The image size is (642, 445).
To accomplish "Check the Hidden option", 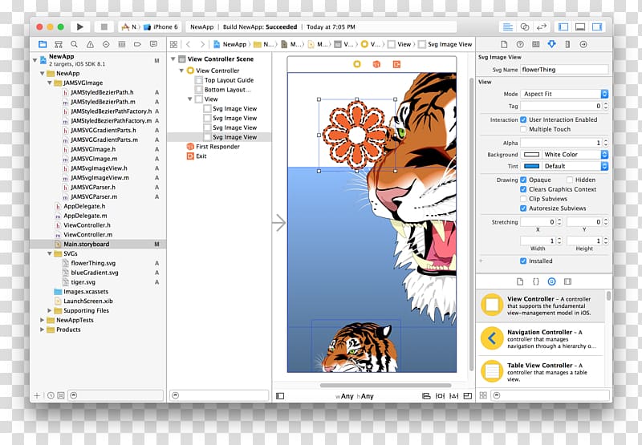I will [x=570, y=180].
